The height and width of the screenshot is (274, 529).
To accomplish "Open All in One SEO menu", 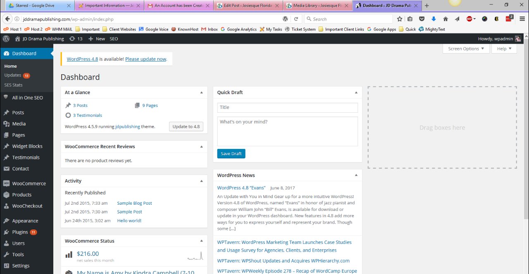I will point(26,98).
